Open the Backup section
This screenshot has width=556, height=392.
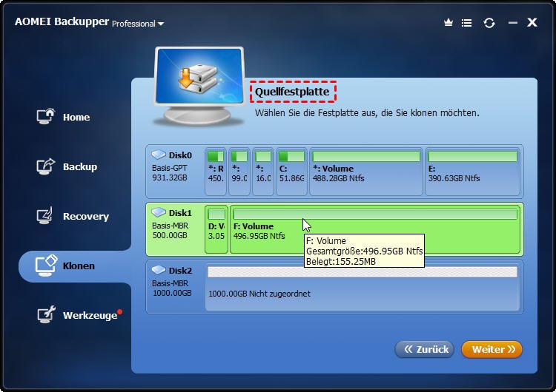point(67,166)
